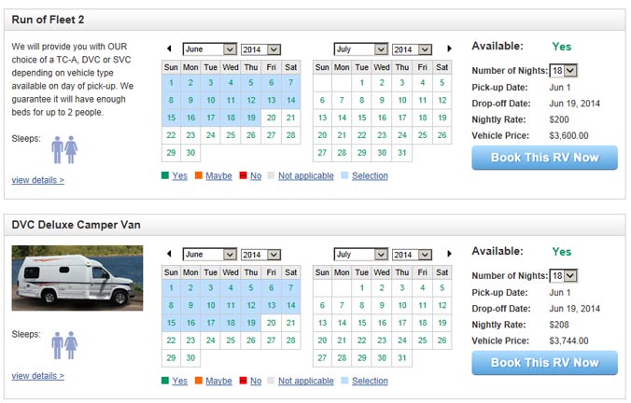Click the Run of Fleet 2 heading

(x=48, y=20)
